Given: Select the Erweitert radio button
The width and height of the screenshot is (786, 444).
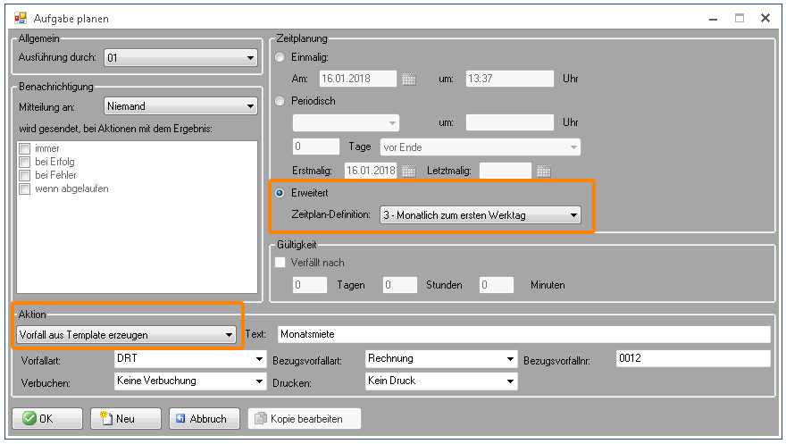Looking at the screenshot, I should tap(280, 193).
